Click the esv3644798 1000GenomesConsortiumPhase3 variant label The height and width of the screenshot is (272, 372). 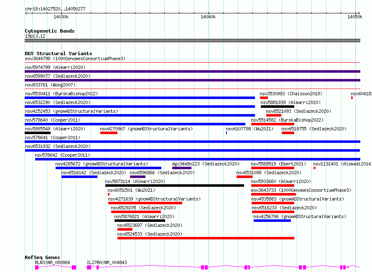pos(75,58)
